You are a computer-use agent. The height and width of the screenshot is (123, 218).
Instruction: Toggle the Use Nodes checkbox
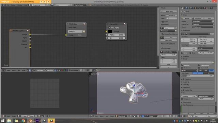click(x=35, y=70)
